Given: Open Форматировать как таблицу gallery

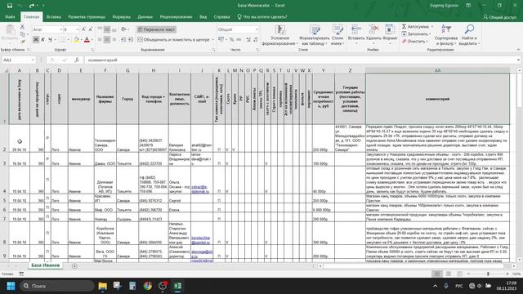Looking at the screenshot, I should click(x=315, y=35).
